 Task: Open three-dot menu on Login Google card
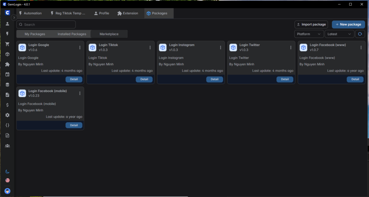[x=80, y=48]
